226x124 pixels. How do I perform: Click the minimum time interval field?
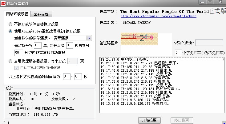[x=67, y=77]
